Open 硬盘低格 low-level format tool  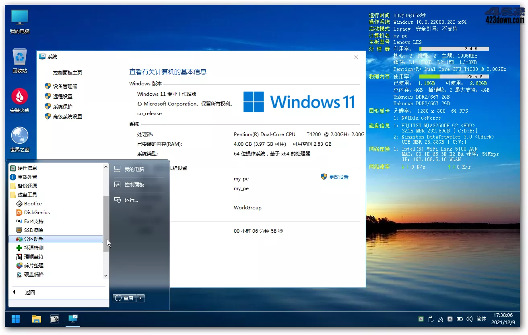tap(56, 274)
